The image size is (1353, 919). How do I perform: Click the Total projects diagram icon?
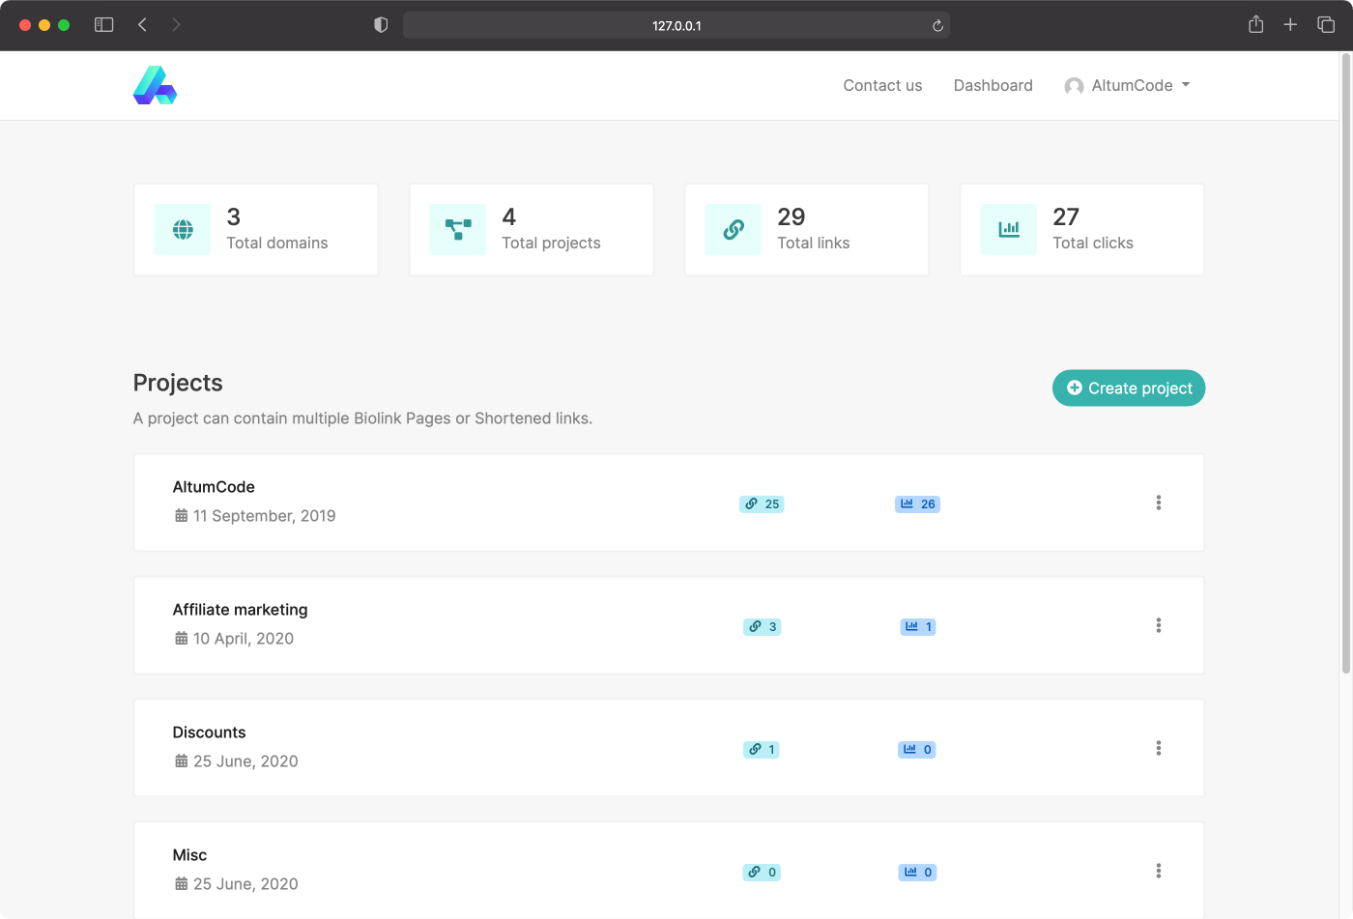458,230
